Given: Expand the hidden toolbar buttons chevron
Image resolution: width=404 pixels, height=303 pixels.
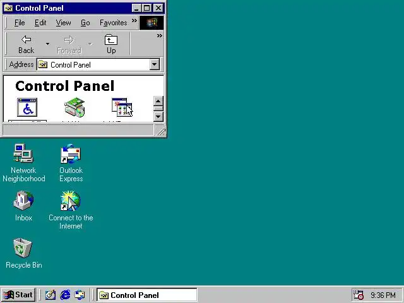Looking at the screenshot, I should 160,36.
